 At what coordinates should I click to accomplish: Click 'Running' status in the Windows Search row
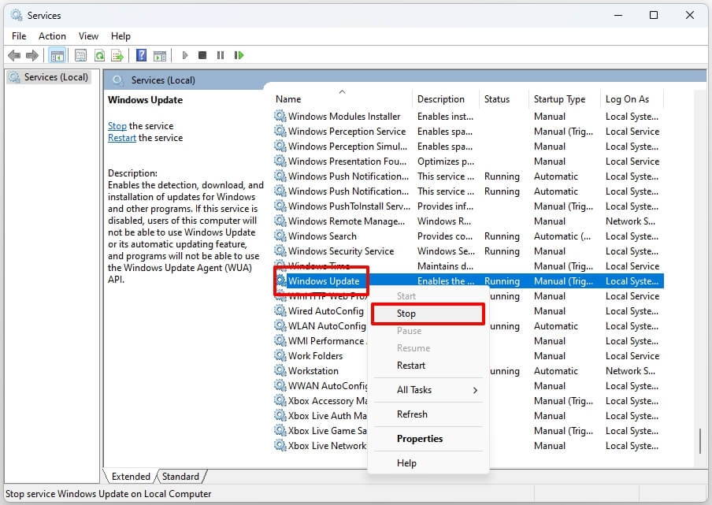[x=502, y=236]
